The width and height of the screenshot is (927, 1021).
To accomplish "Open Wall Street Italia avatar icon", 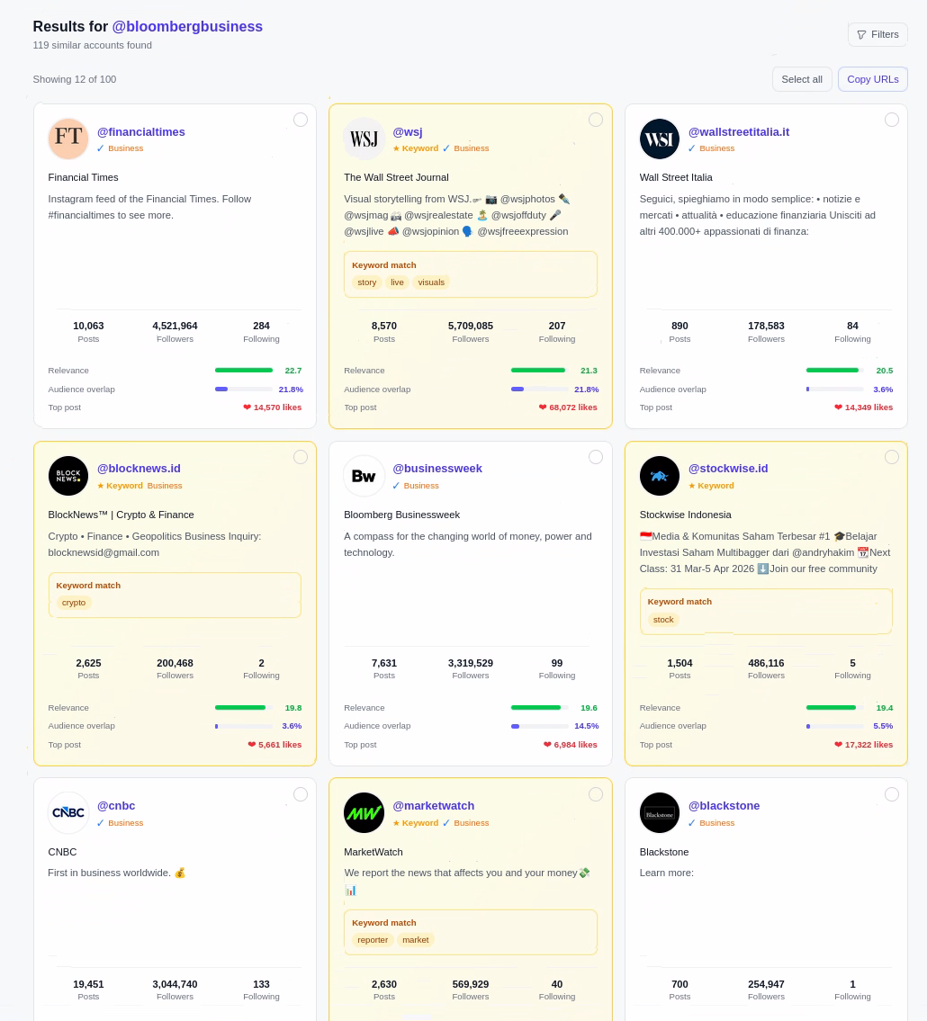I will [x=660, y=139].
